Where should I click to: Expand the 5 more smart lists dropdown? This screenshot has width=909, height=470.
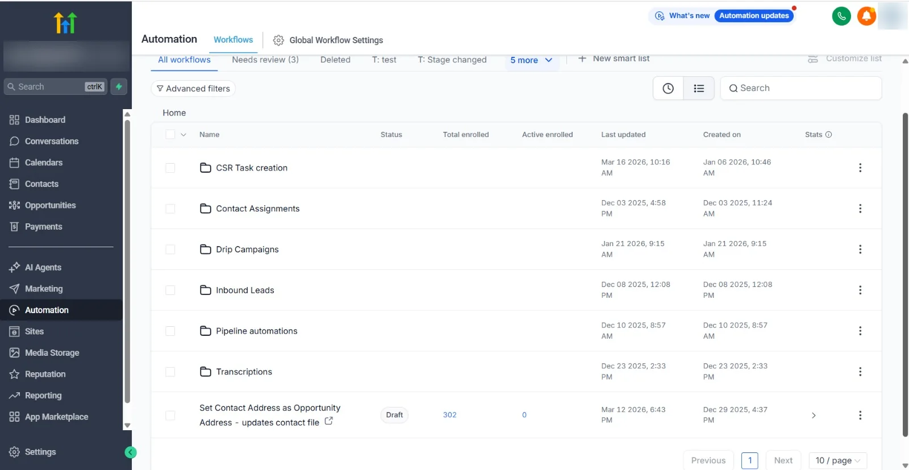pyautogui.click(x=531, y=60)
